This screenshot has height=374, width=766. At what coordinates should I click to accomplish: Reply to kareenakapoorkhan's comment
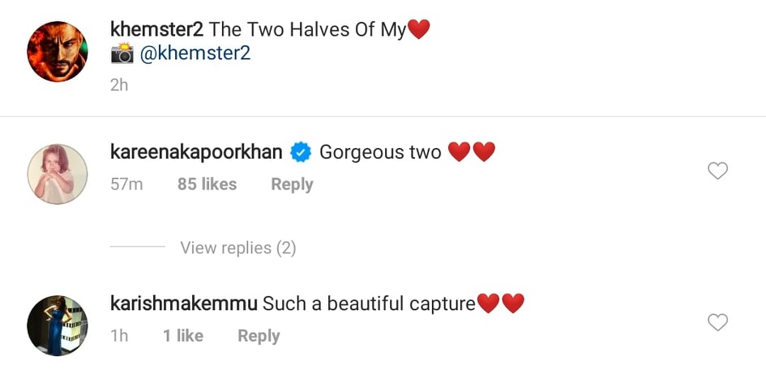[292, 185]
